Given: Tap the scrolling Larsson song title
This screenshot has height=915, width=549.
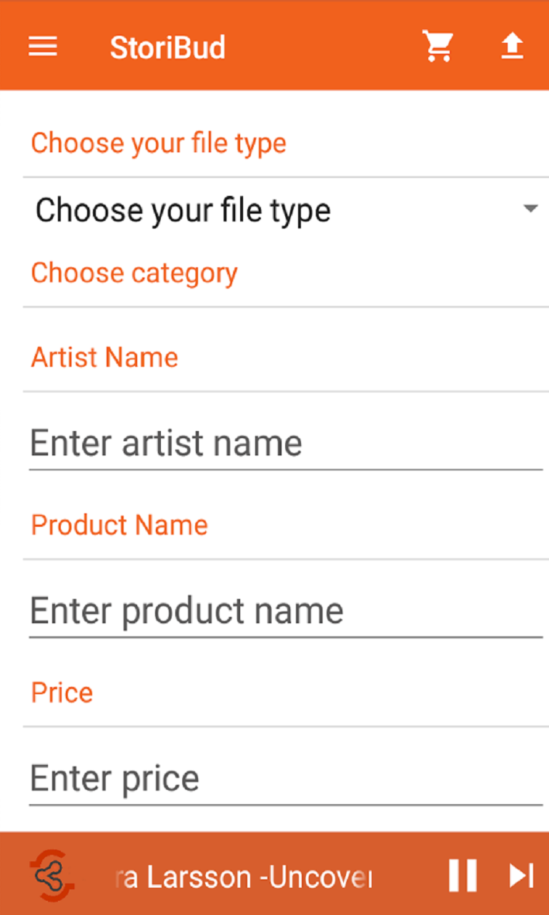Looking at the screenshot, I should [243, 877].
